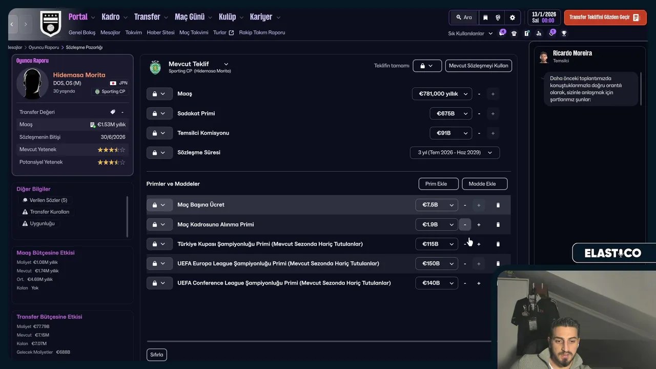Image resolution: width=656 pixels, height=369 pixels.
Task: Click the Prim Ekle button
Action: (x=438, y=183)
